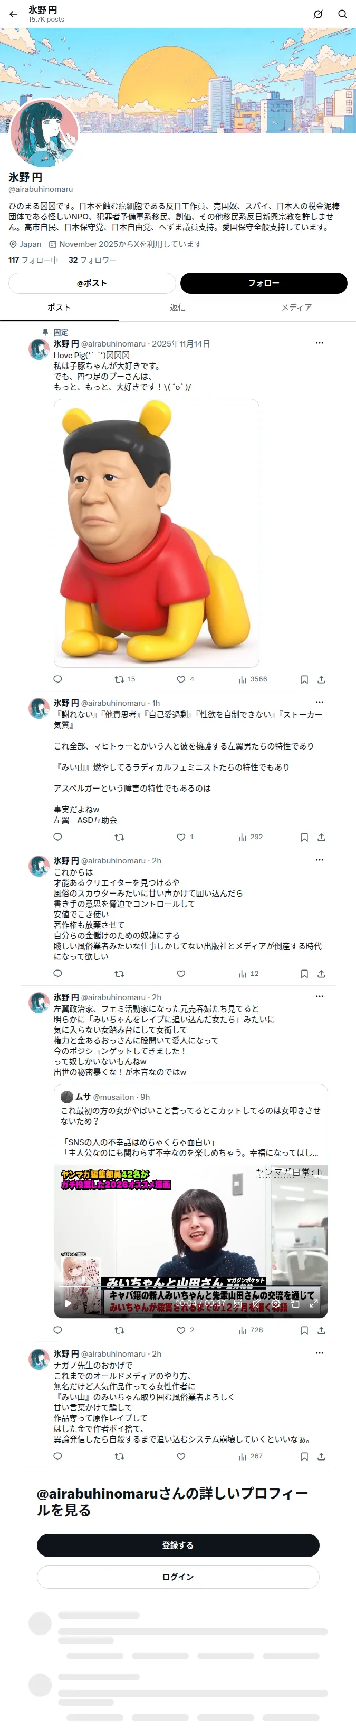Expand options on the ナガノ先生 post
The width and height of the screenshot is (356, 1729).
click(x=319, y=1353)
